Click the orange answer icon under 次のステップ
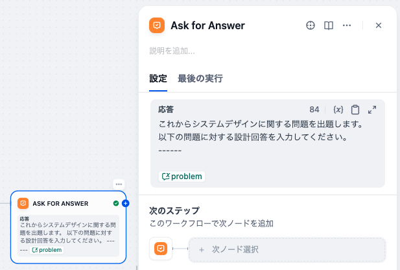The width and height of the screenshot is (400, 270). [161, 249]
